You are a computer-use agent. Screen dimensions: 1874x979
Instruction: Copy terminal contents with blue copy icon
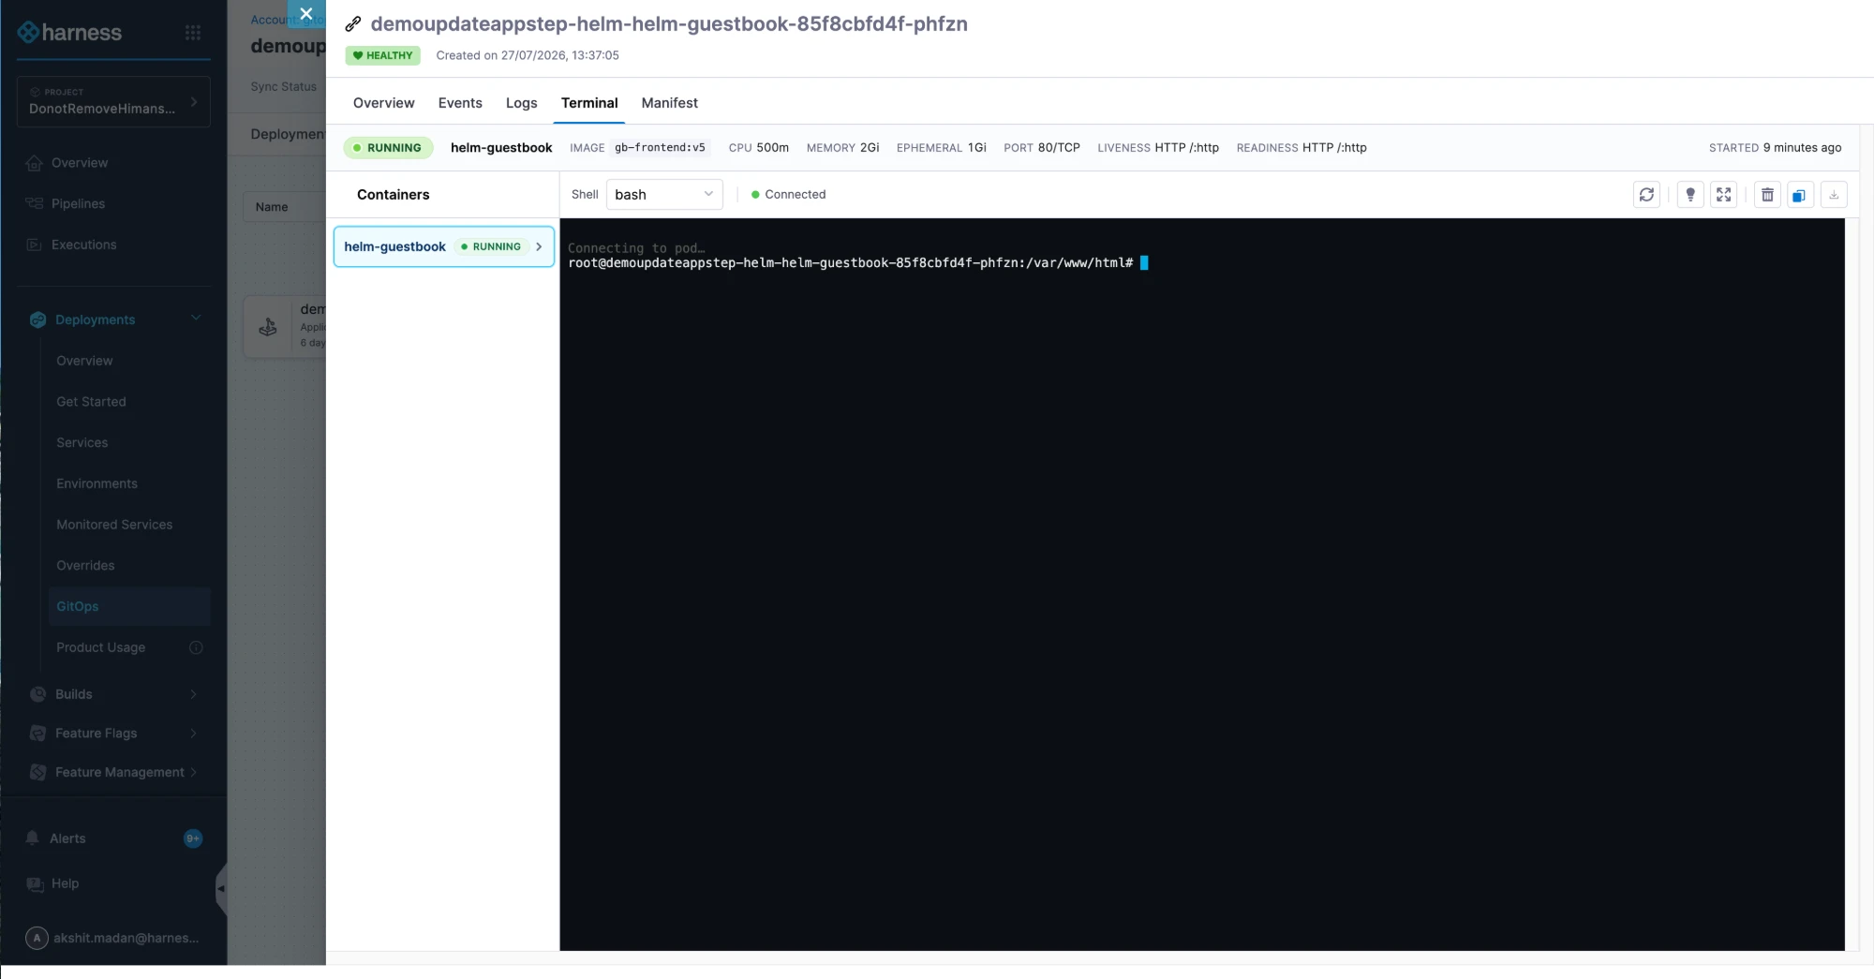(1800, 195)
